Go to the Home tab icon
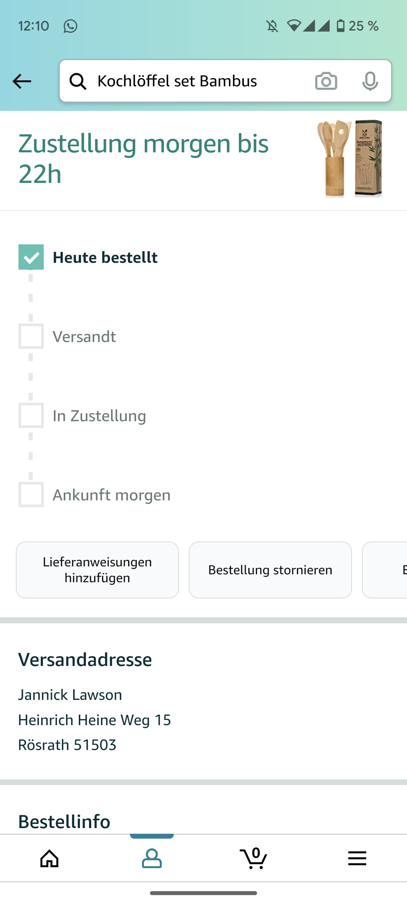407x905 pixels. point(50,859)
